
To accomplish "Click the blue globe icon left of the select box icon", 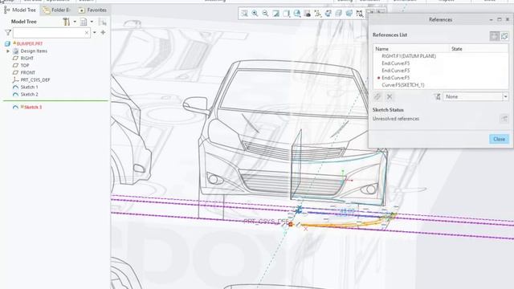I will tap(349, 14).
